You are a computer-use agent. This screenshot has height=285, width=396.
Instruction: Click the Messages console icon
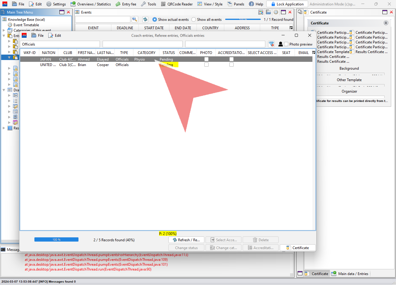pyautogui.click(x=3, y=249)
